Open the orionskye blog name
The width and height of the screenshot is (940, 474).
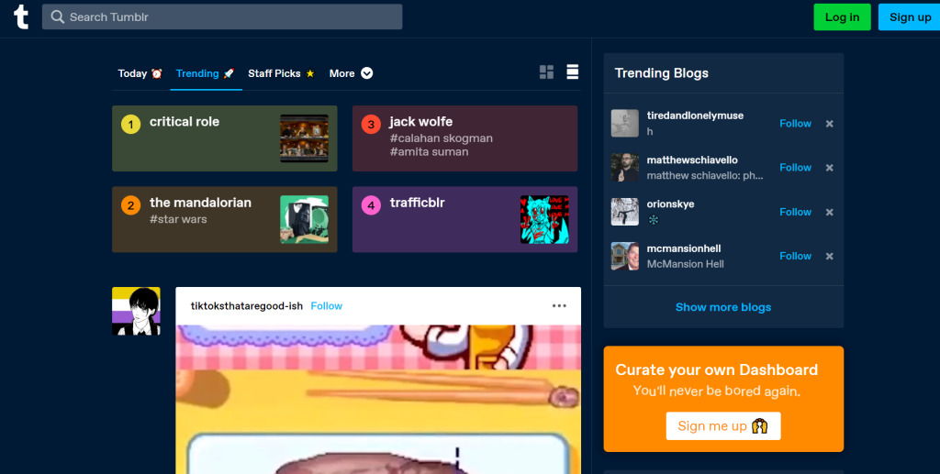670,204
